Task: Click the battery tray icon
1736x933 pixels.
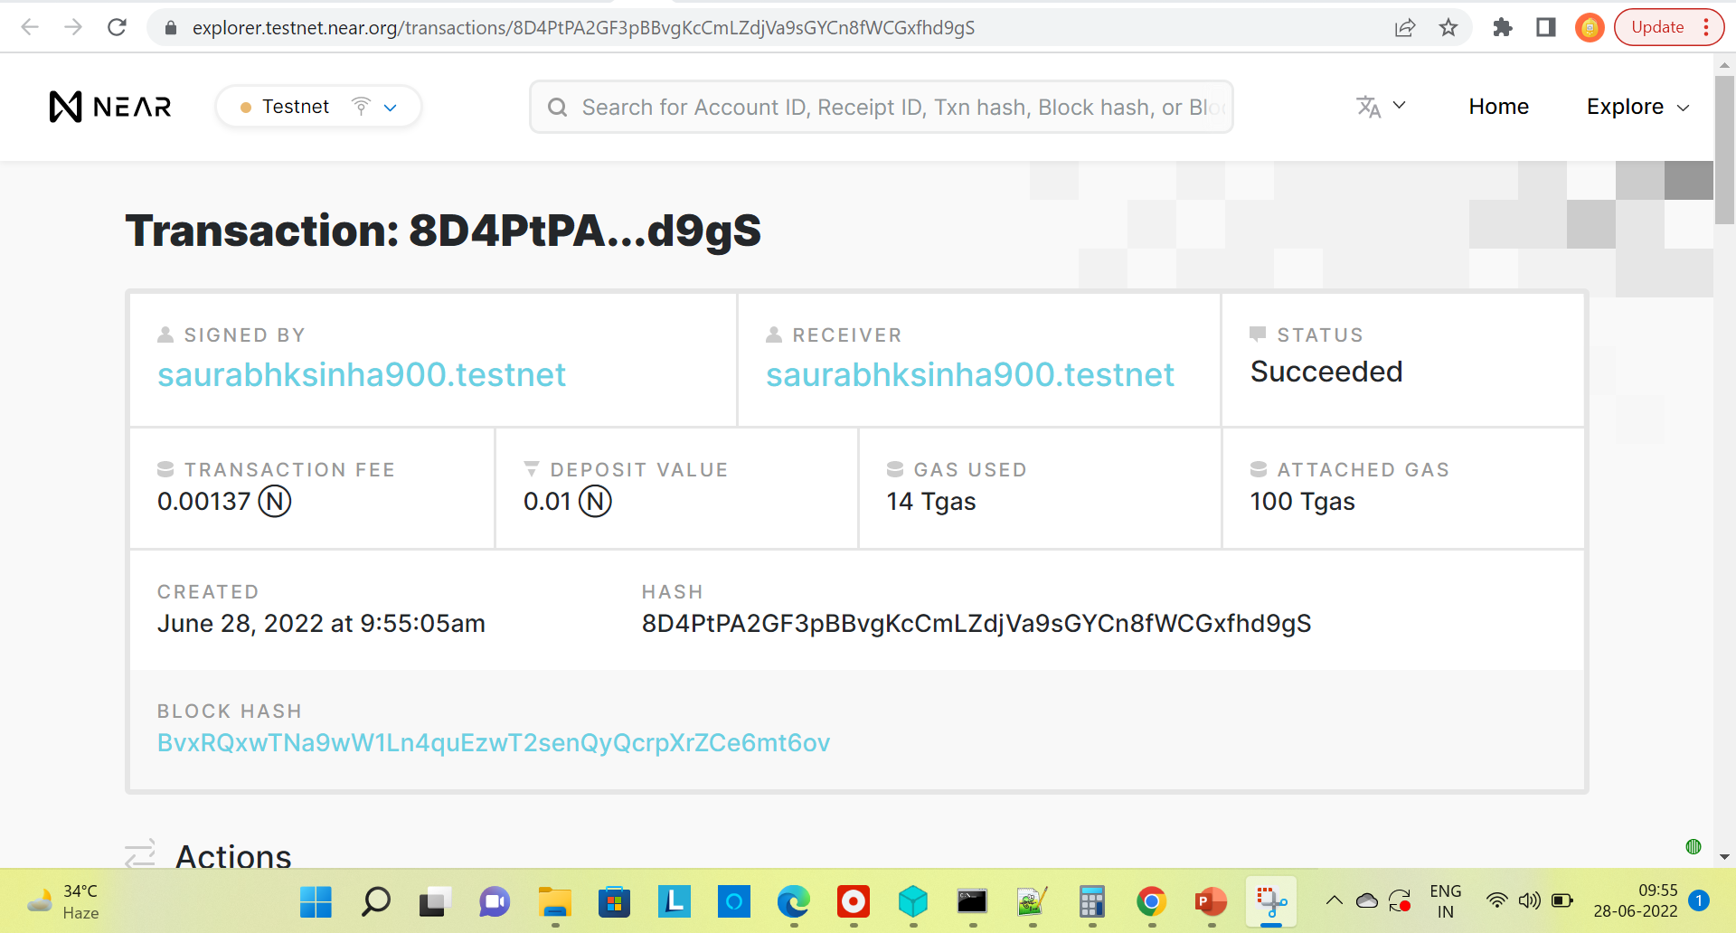Action: (1562, 900)
